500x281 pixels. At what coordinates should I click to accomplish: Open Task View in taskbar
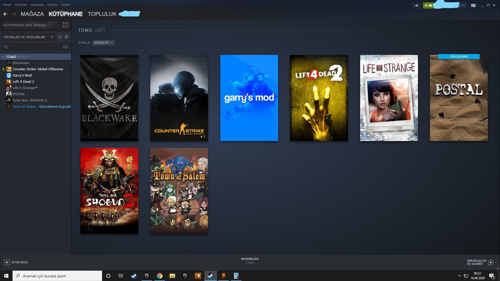(x=121, y=276)
